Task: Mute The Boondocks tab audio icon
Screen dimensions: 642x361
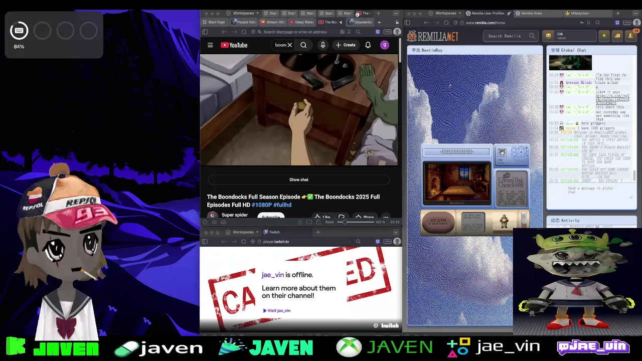Action: click(341, 22)
